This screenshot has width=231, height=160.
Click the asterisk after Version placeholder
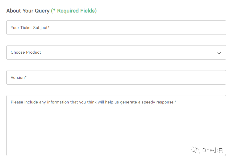click(26, 77)
